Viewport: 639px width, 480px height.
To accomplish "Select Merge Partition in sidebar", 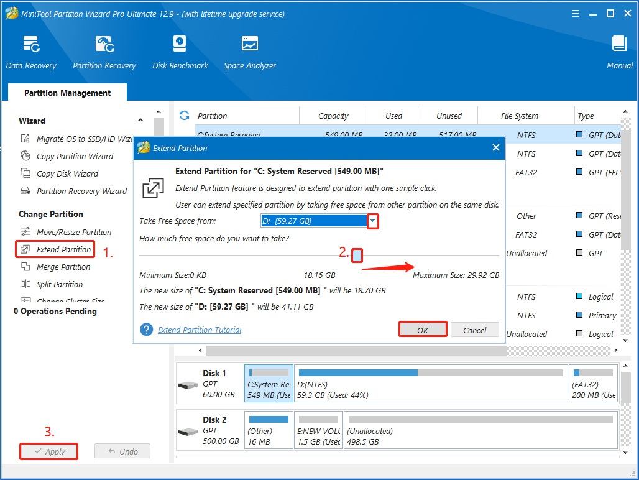I will (55, 267).
